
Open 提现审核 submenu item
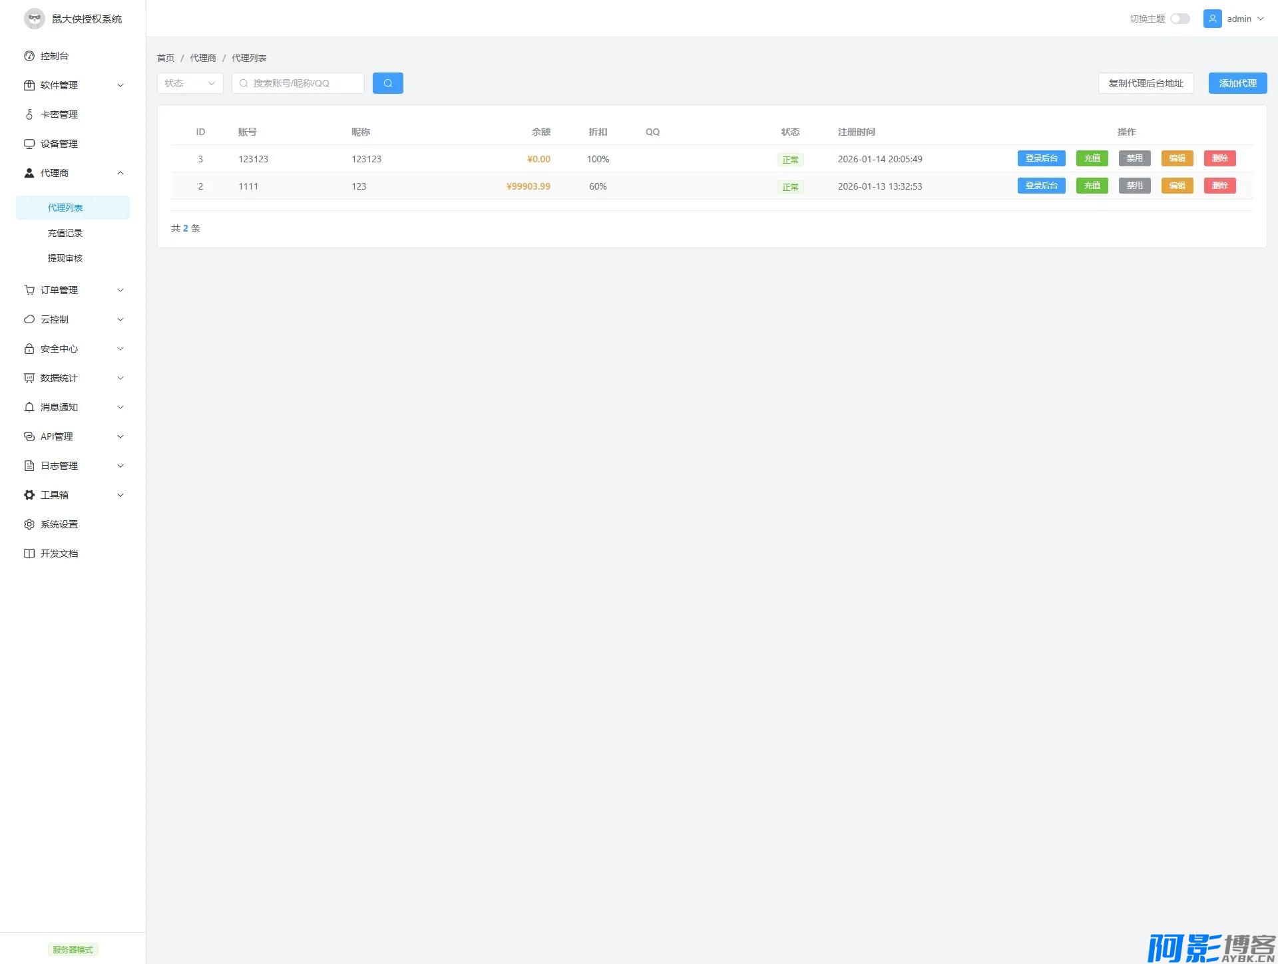(65, 258)
